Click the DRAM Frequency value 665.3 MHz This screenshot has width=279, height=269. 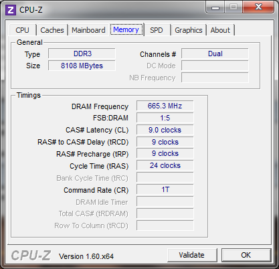[165, 106]
